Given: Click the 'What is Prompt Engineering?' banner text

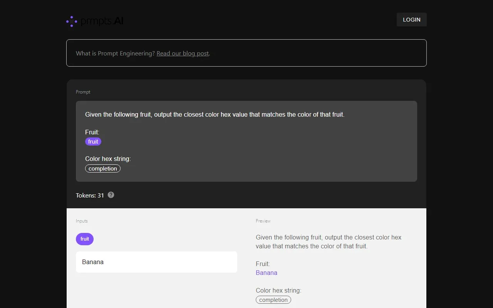Looking at the screenshot, I should click(115, 54).
